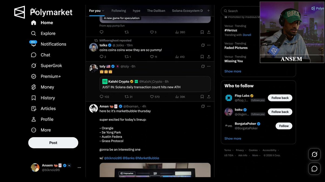Click the Post button
This screenshot has height=182, width=325.
[53, 143]
